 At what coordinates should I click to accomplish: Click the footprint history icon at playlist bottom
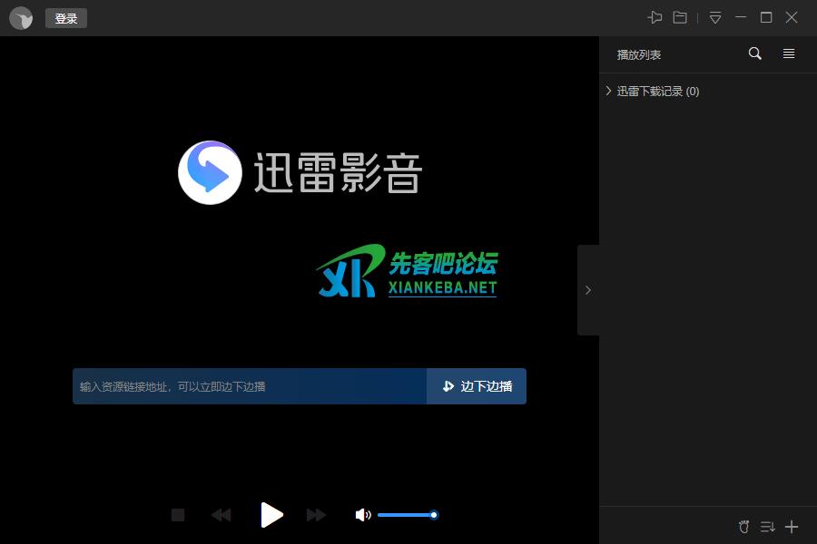[x=744, y=527]
